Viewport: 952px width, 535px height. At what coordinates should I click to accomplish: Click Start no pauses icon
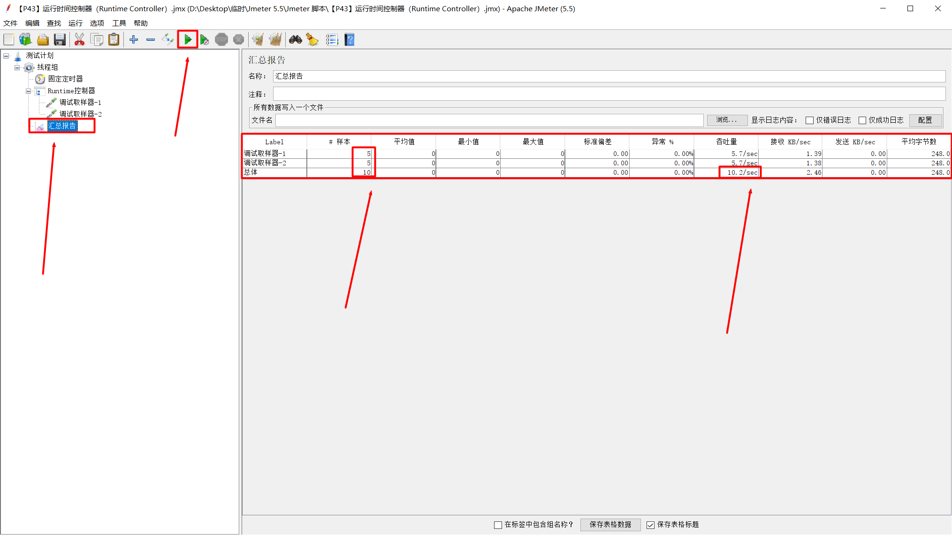click(204, 40)
